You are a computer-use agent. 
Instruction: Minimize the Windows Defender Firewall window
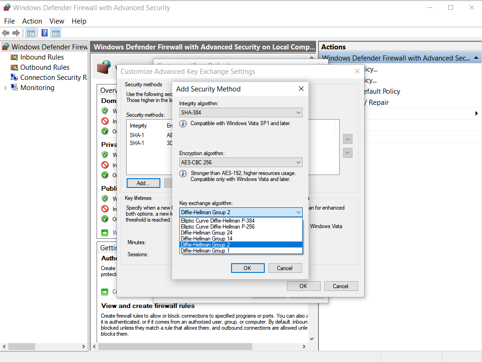pyautogui.click(x=430, y=7)
